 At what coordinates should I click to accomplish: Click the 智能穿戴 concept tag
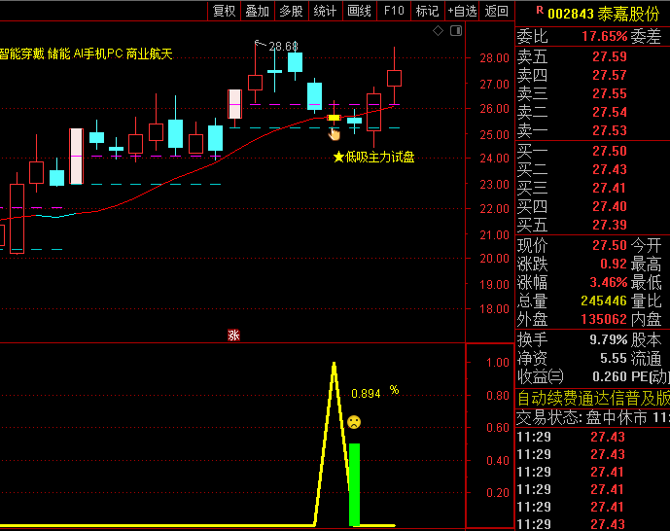pyautogui.click(x=21, y=53)
